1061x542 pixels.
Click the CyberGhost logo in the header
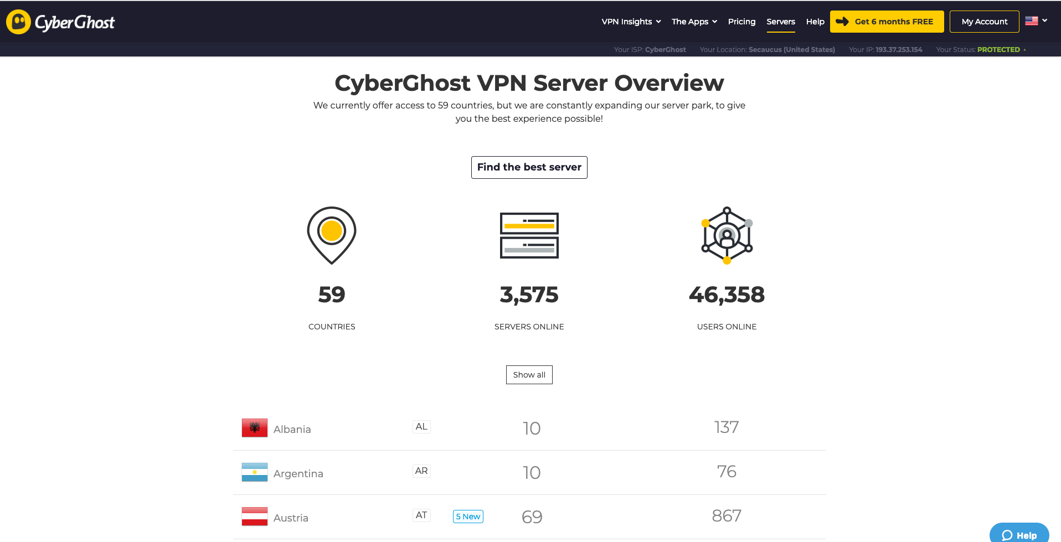point(60,22)
